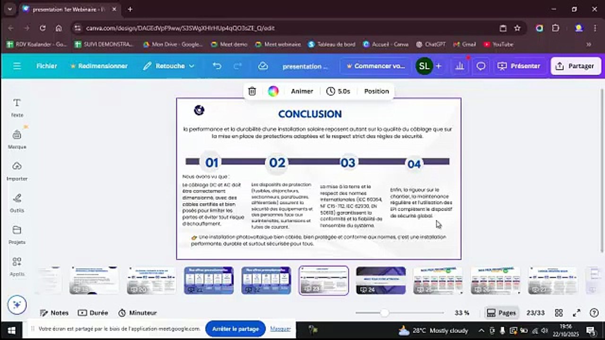
Task: Open the Windows Start menu
Action: (11, 330)
